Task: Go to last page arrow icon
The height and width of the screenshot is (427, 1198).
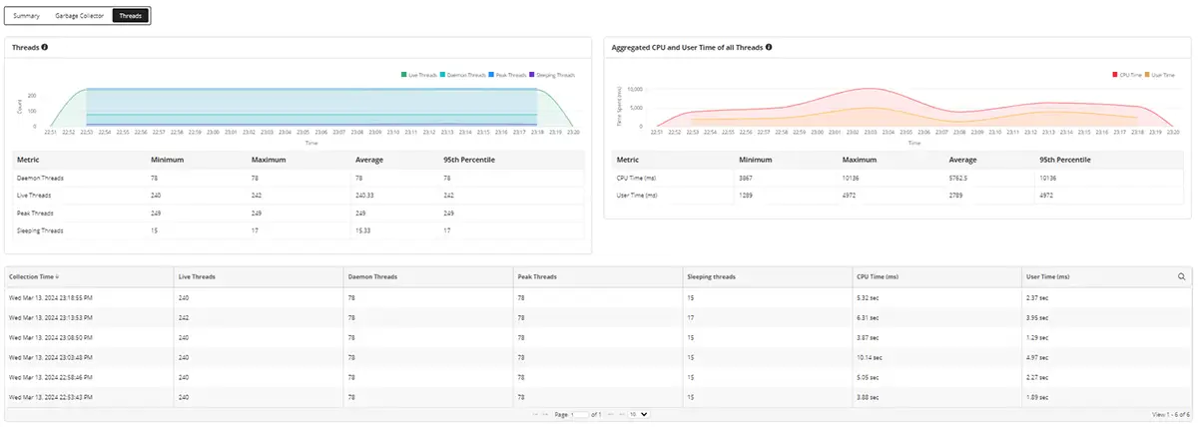Action: (x=623, y=413)
